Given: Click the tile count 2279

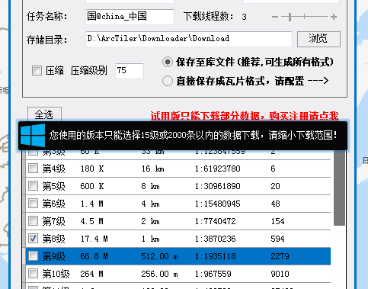Looking at the screenshot, I should pos(280,256).
